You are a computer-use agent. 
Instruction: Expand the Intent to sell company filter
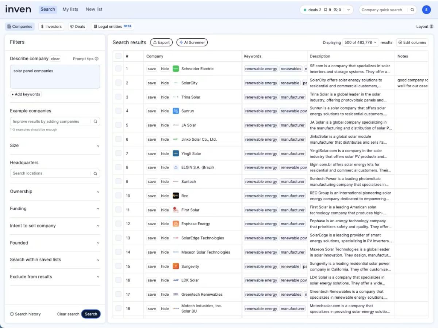tap(55, 226)
